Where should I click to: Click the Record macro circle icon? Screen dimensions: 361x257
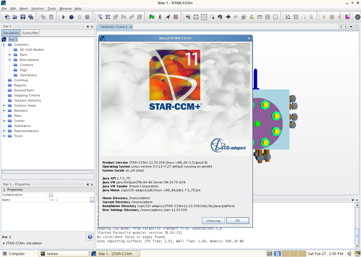pyautogui.click(x=72, y=17)
